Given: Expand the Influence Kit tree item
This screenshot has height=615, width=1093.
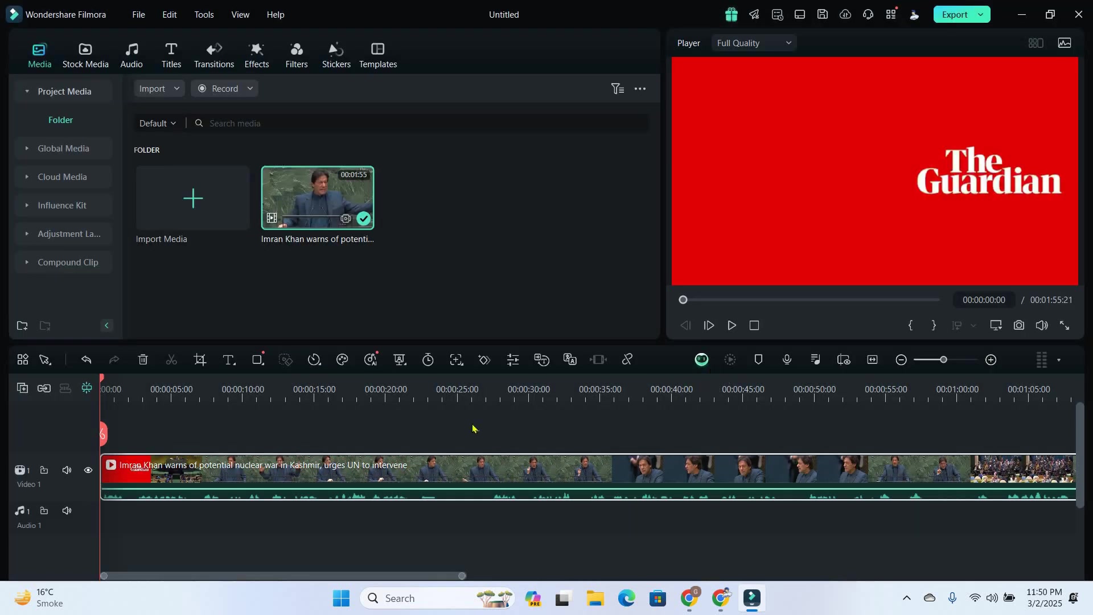Looking at the screenshot, I should tap(27, 206).
